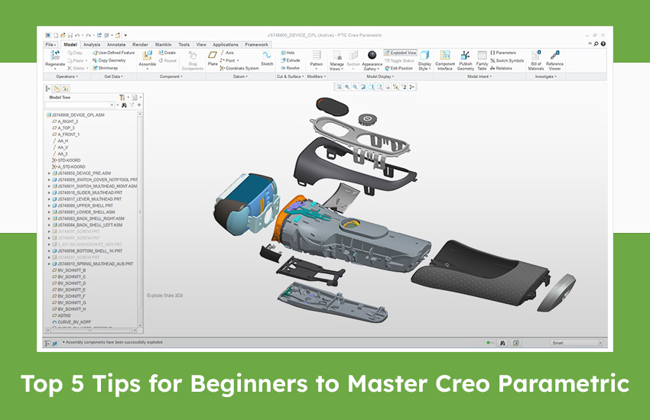Click the Pattern tool icon
Screen dimensions: 650x420
point(317,56)
